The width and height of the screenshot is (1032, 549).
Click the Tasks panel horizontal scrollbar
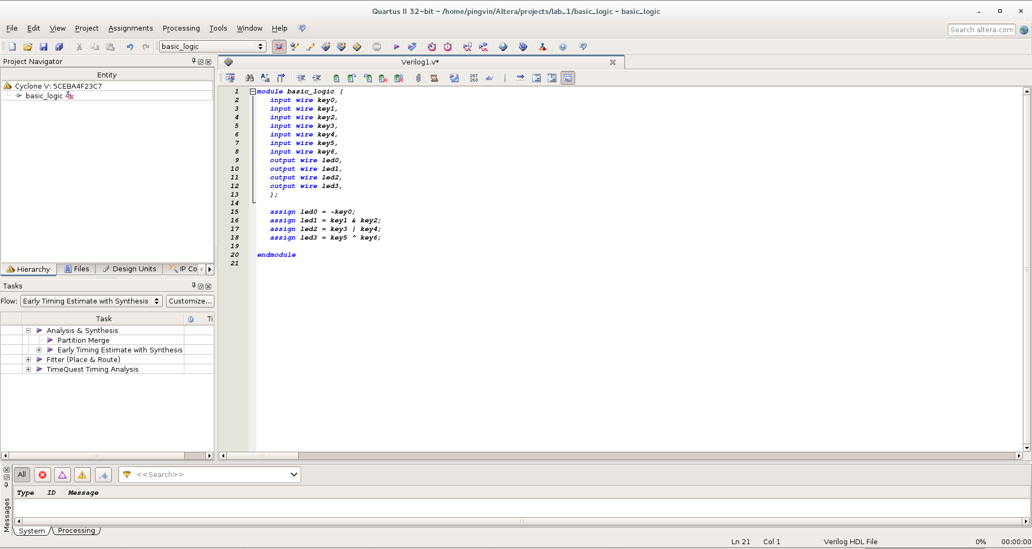click(x=97, y=456)
